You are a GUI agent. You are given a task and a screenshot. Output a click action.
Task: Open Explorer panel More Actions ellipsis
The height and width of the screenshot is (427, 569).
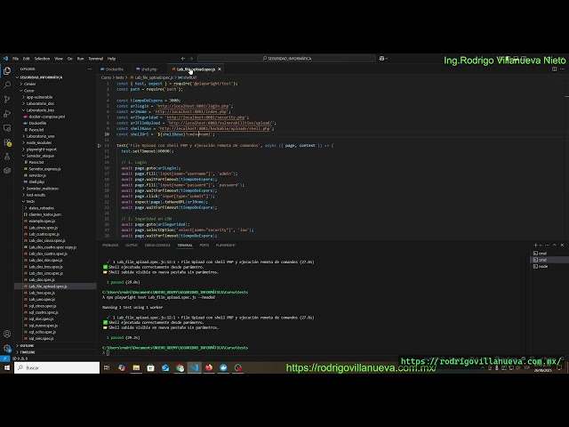[90, 69]
